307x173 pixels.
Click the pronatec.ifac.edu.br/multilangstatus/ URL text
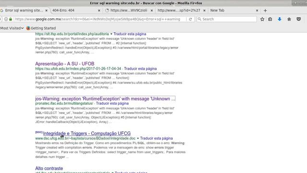(64, 103)
